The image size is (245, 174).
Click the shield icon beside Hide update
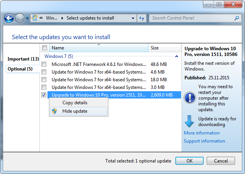tap(54, 111)
